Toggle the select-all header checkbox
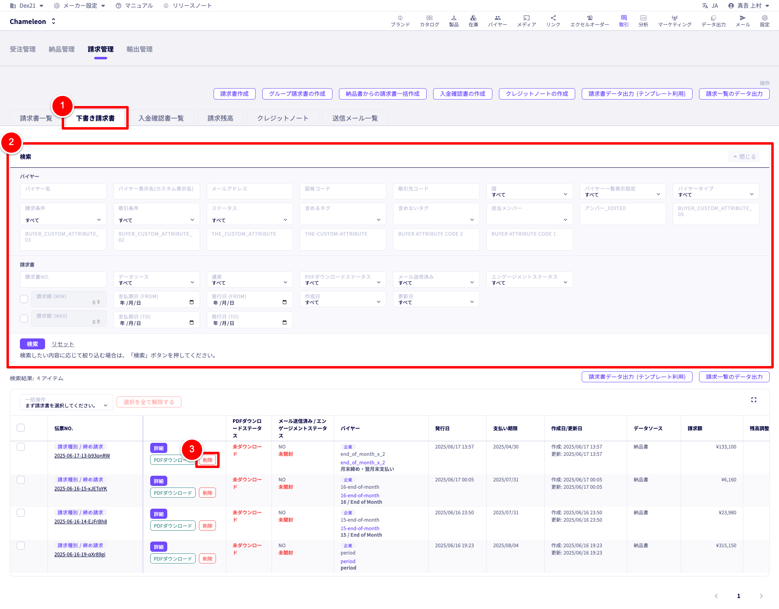The height and width of the screenshot is (609, 779). pyautogui.click(x=21, y=428)
